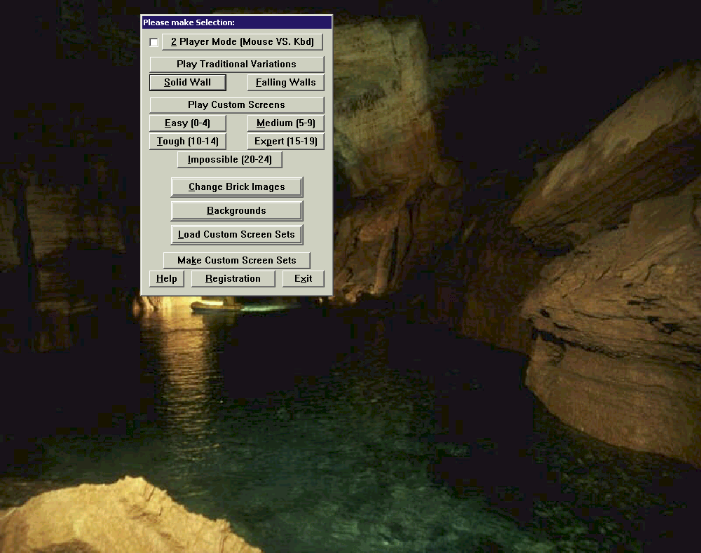
Task: Open the Help button
Action: [x=167, y=278]
